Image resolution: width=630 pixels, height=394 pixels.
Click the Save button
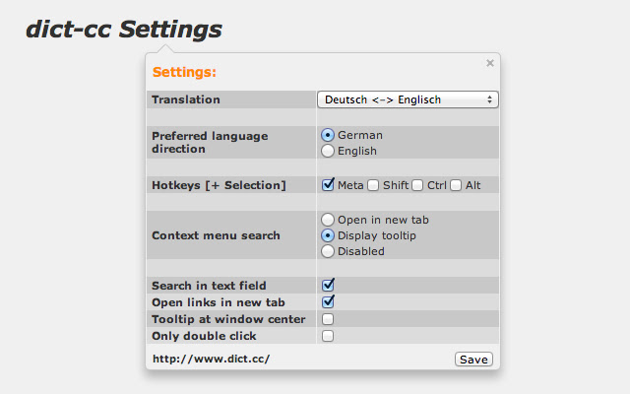click(473, 360)
